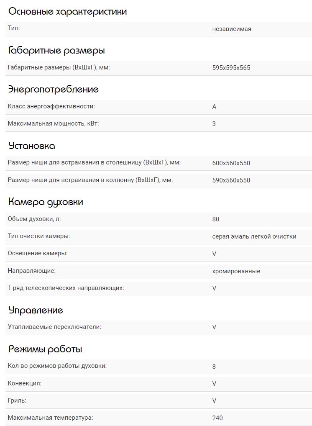
Task: Click the "Класс энергоэффективности:" label
Action: 51,106
